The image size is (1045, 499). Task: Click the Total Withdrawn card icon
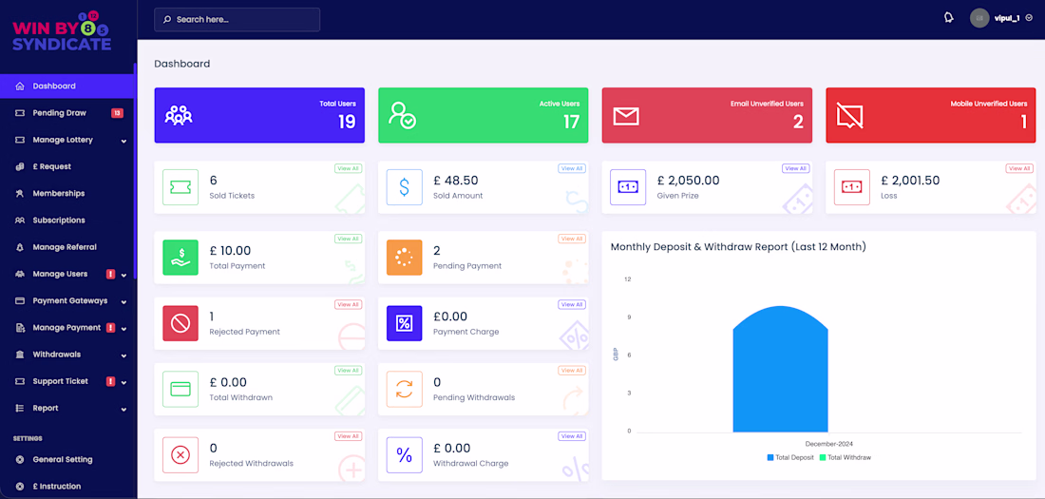point(180,389)
